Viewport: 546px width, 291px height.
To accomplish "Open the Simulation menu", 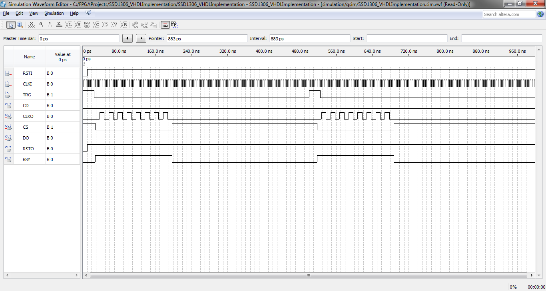I will pos(54,13).
